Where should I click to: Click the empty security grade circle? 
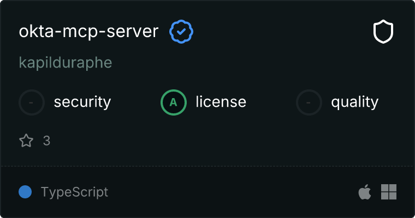[32, 102]
